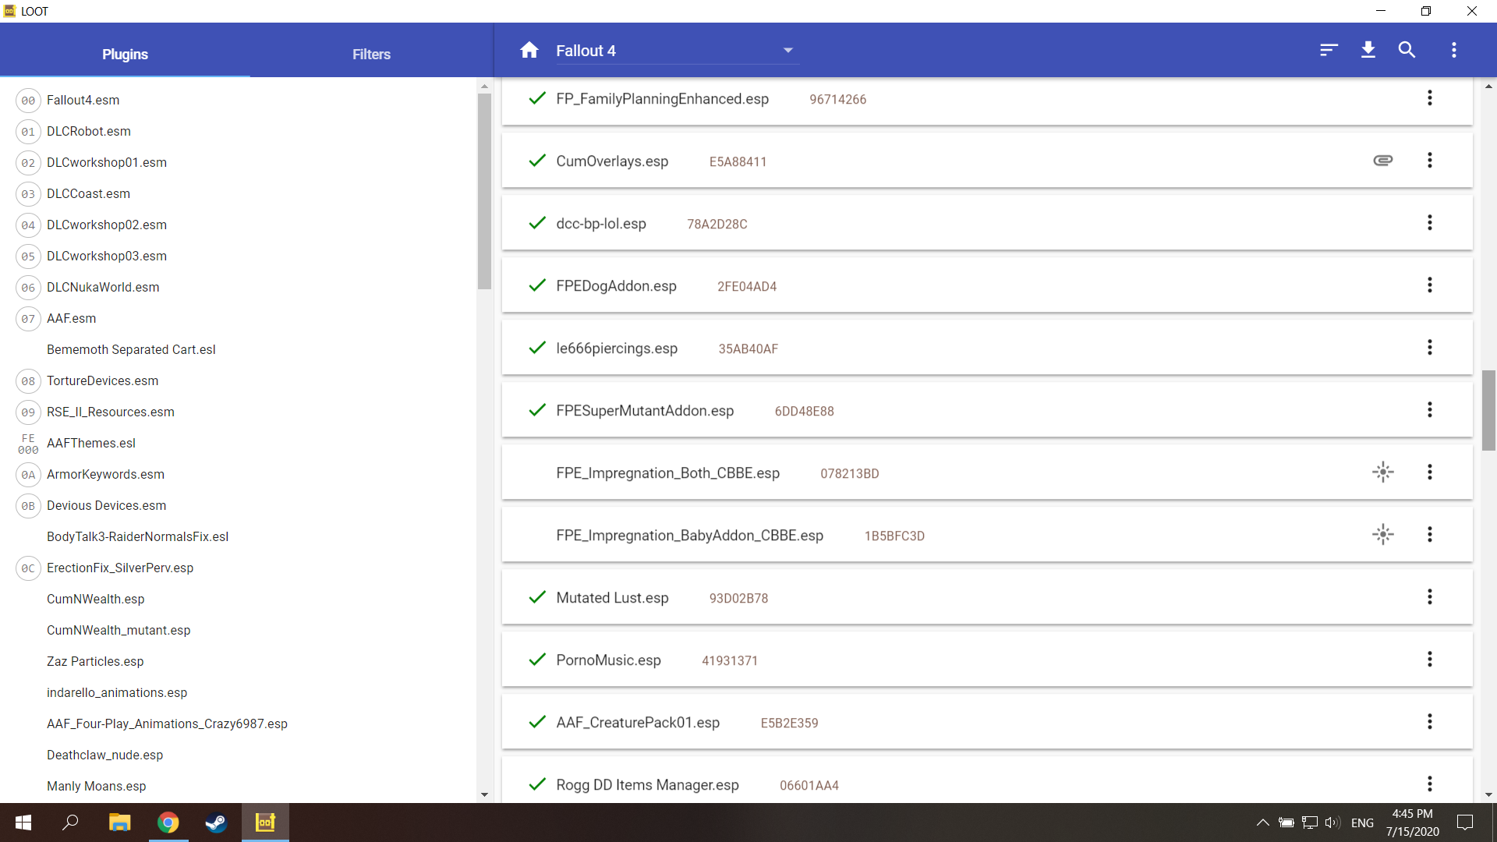Open the menu for CumOverlays.esp card
The image size is (1497, 842).
pyautogui.click(x=1429, y=161)
